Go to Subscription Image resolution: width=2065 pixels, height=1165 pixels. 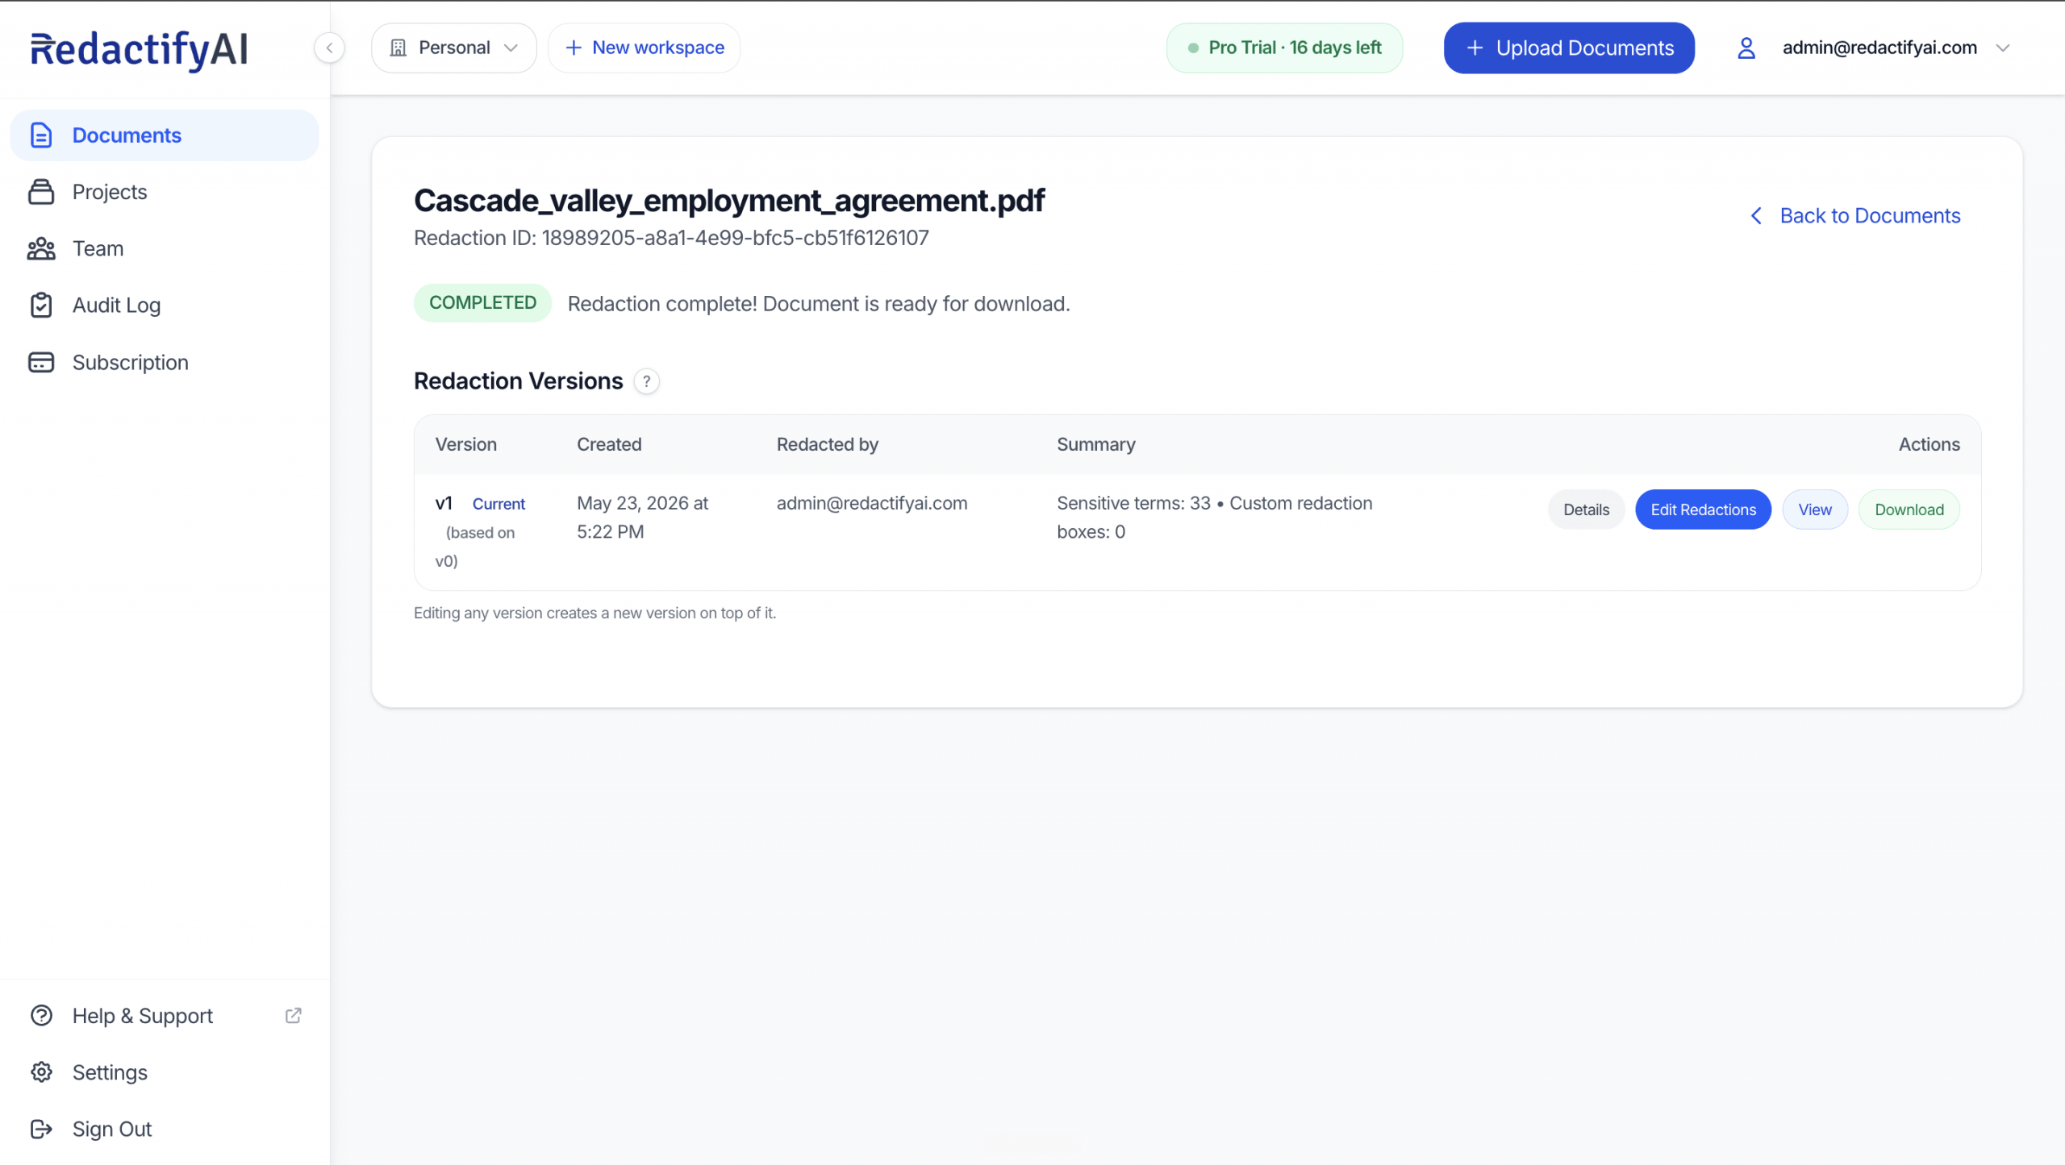coord(165,362)
